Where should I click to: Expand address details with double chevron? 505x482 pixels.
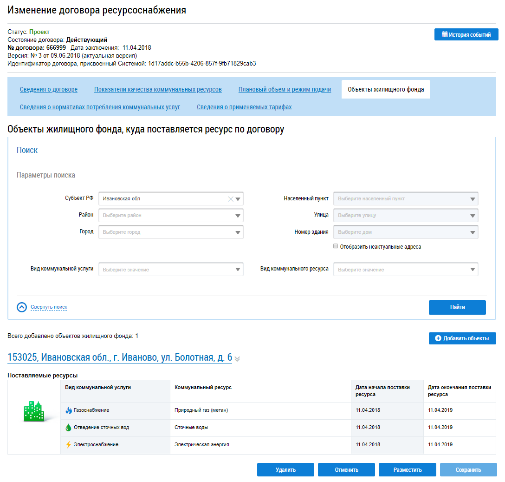point(237,359)
